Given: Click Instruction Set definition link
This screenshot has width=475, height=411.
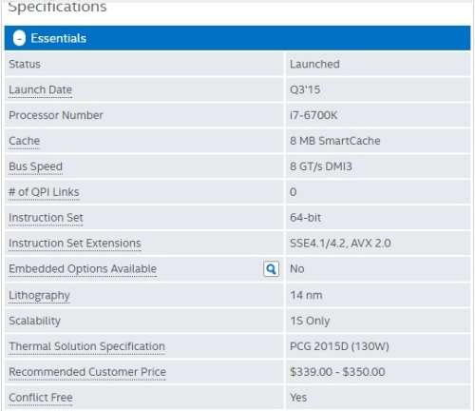Looking at the screenshot, I should 46,218.
